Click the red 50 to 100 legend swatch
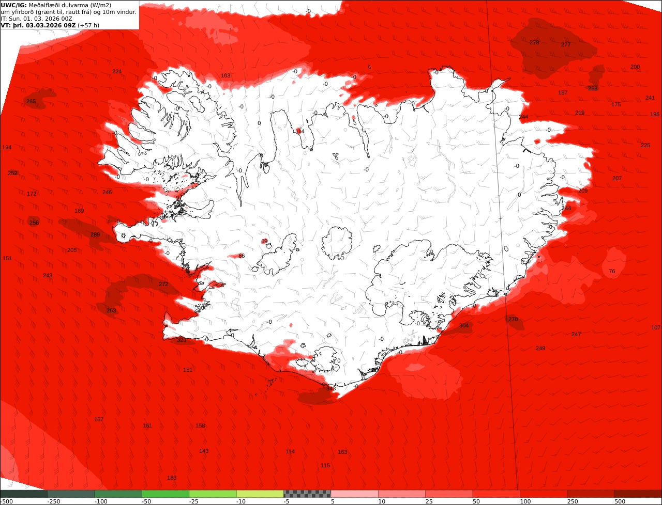This screenshot has height=505, width=662. [496, 494]
